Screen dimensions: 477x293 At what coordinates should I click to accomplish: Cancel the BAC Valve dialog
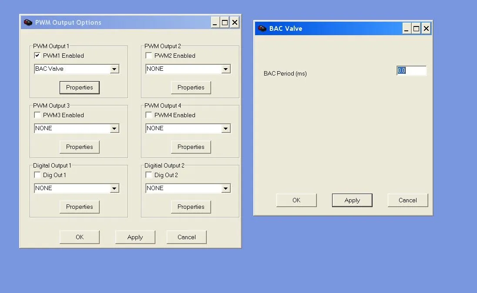407,200
